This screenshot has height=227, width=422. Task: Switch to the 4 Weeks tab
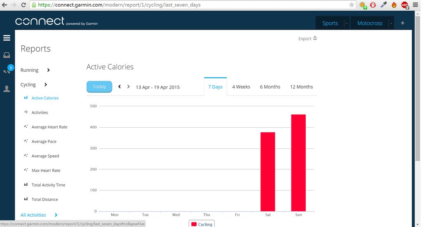coord(241,87)
